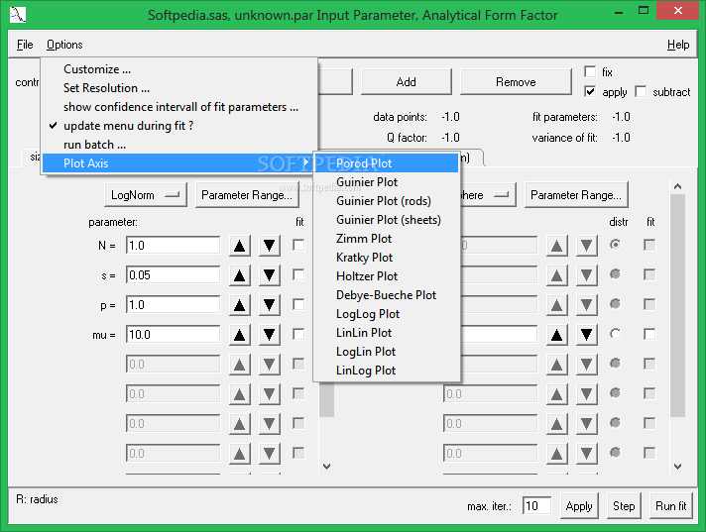This screenshot has height=532, width=706.
Task: Check the fit box for parameter p
Action: click(298, 304)
